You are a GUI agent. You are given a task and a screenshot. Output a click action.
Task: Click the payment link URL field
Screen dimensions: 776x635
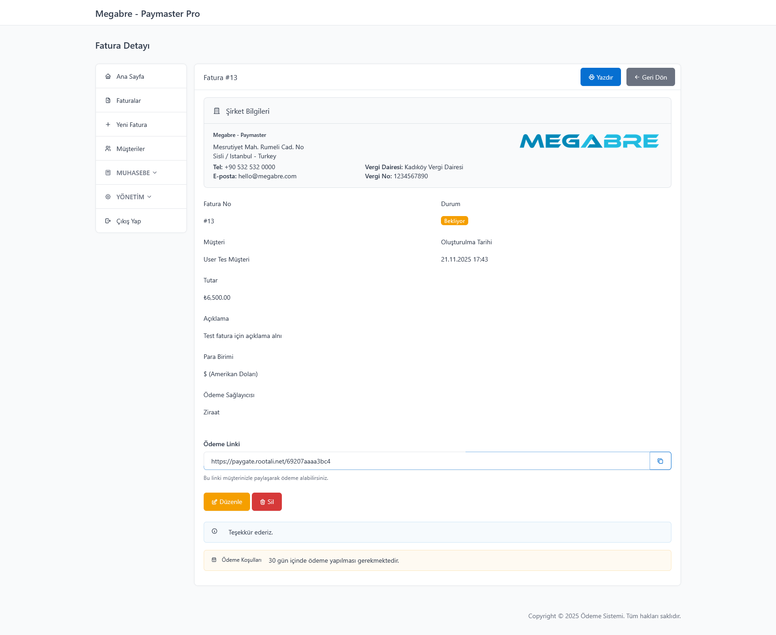426,461
